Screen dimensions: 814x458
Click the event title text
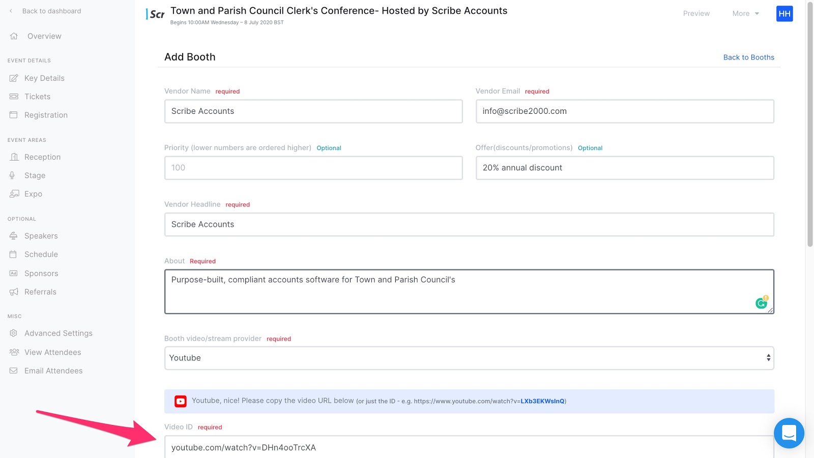(x=339, y=11)
